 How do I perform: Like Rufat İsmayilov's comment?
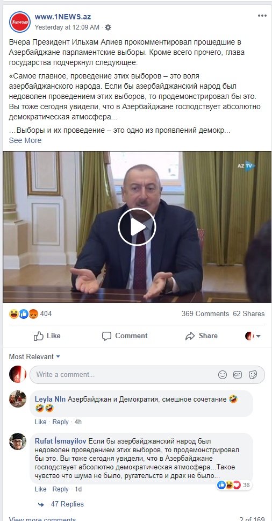(40, 489)
